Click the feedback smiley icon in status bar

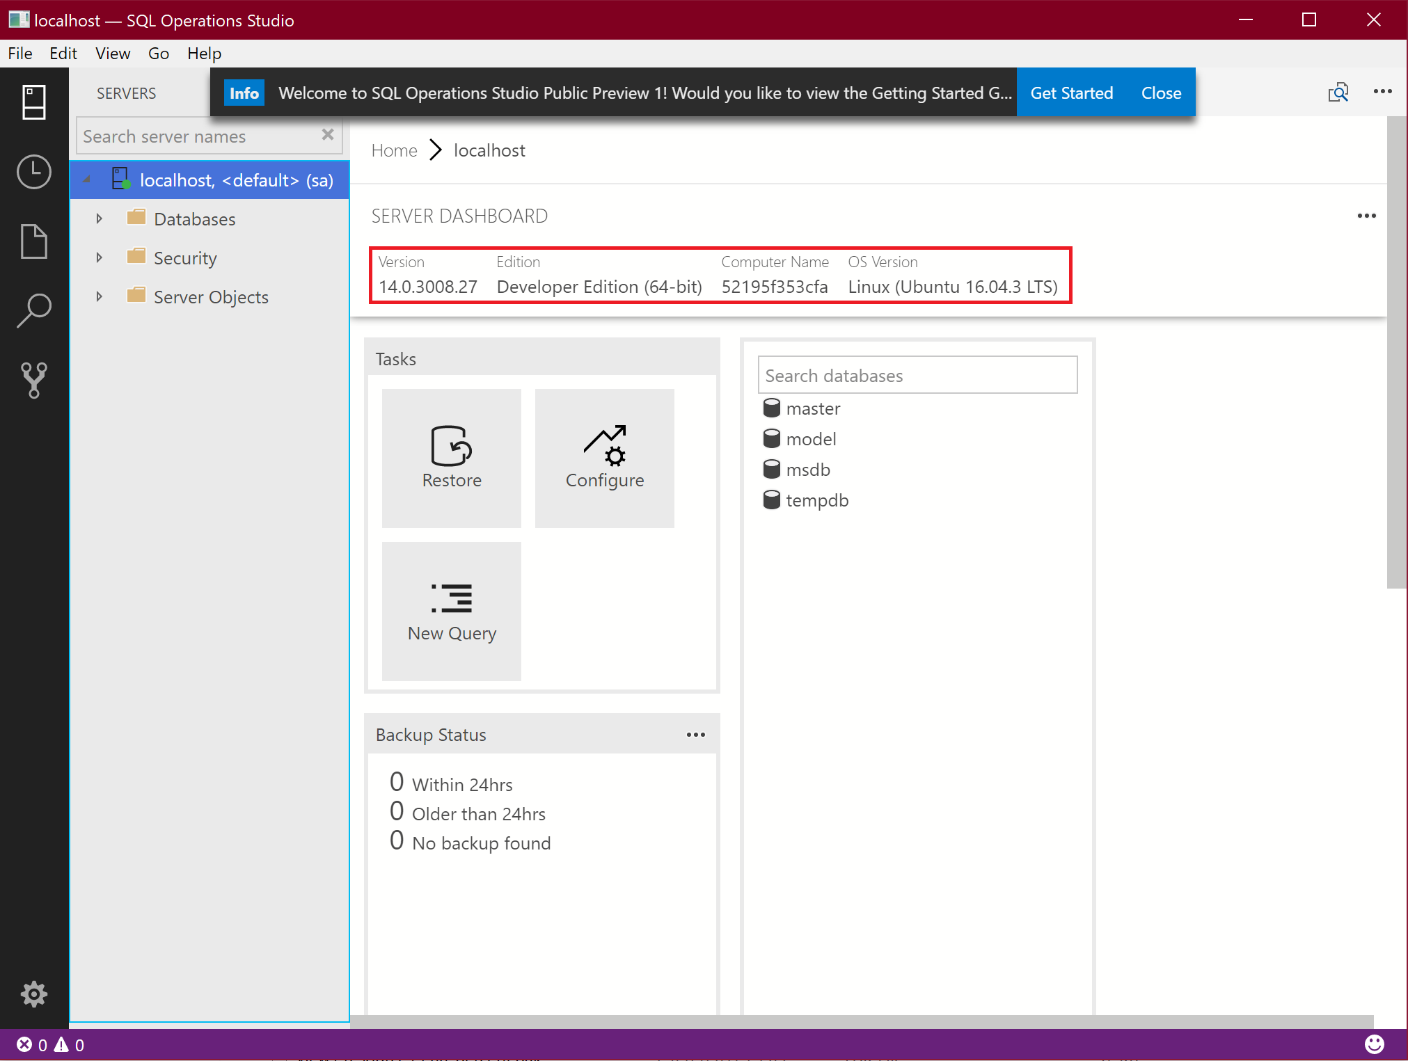click(x=1375, y=1044)
